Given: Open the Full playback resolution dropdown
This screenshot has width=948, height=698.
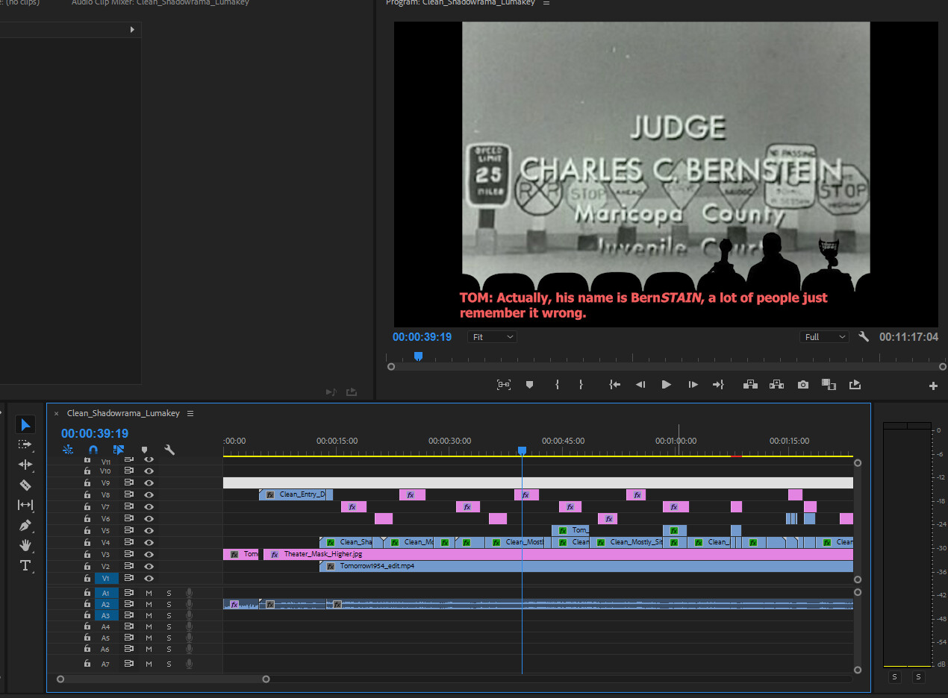Looking at the screenshot, I should click(x=824, y=337).
